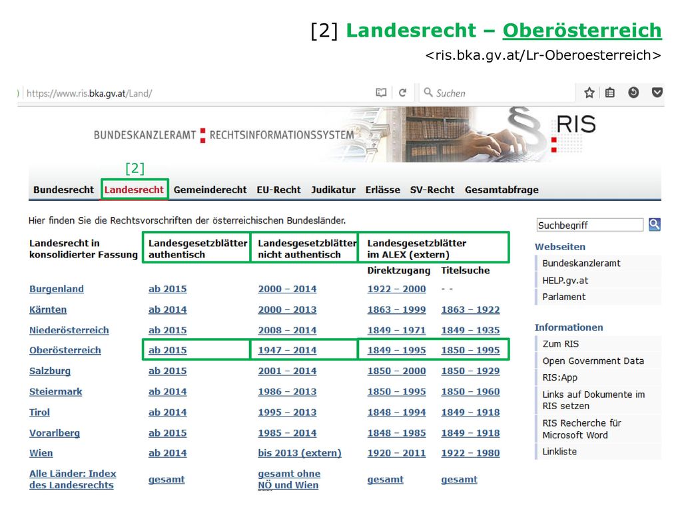The height and width of the screenshot is (511, 682).
Task: Open Bundeskanzleramt sidebar link
Action: [x=581, y=263]
